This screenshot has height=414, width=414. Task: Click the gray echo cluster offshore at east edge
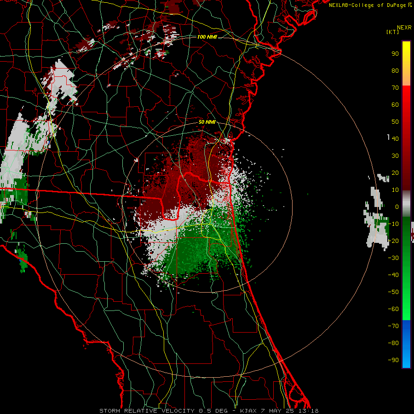(x=378, y=219)
